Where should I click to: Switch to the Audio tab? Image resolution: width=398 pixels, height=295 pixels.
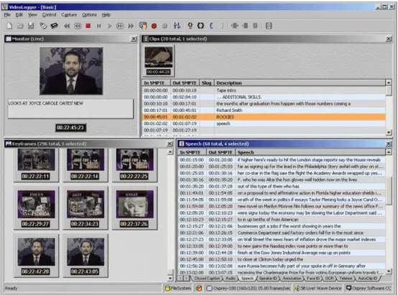[x=231, y=278]
